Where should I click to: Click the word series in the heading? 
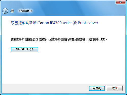point(67,23)
